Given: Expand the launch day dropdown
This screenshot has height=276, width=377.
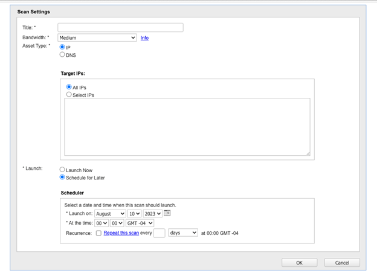Looking at the screenshot, I should pyautogui.click(x=134, y=214).
